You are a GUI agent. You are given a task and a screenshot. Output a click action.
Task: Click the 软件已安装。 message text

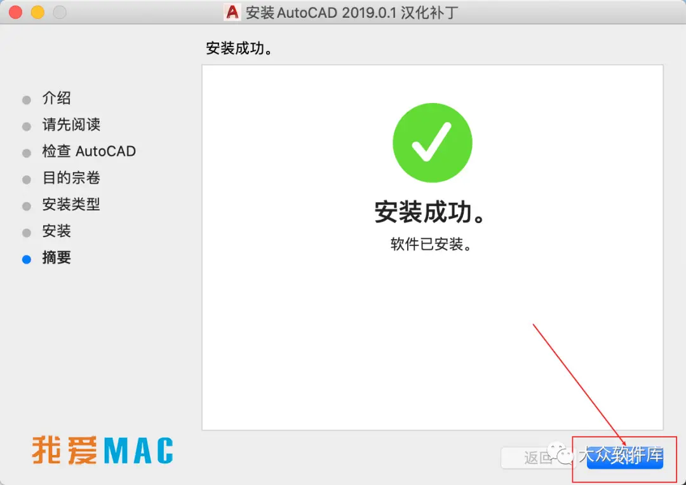tap(431, 244)
